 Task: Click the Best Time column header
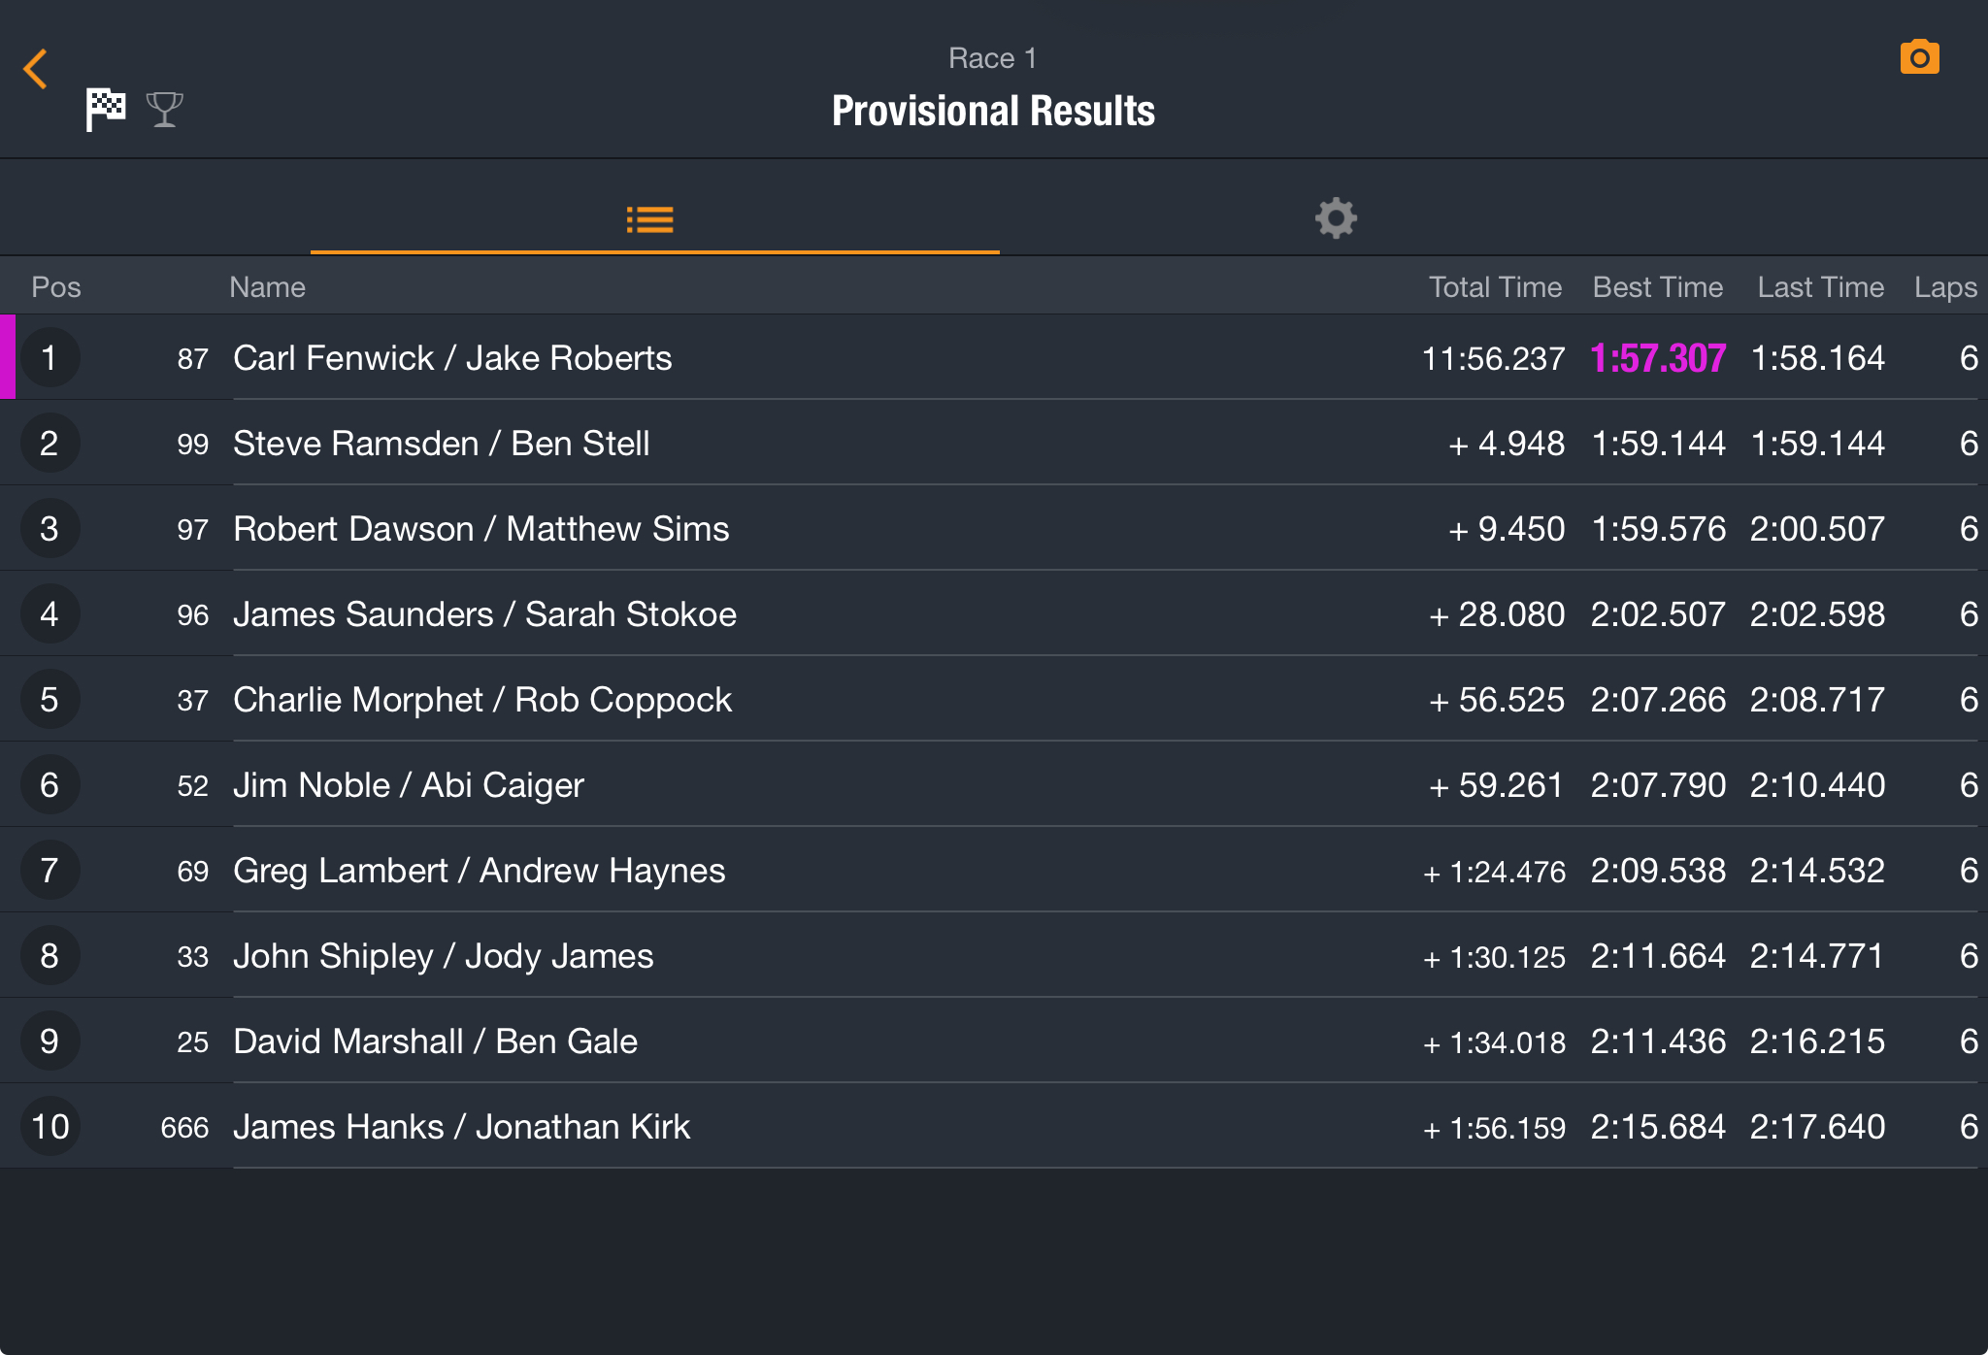tap(1658, 287)
